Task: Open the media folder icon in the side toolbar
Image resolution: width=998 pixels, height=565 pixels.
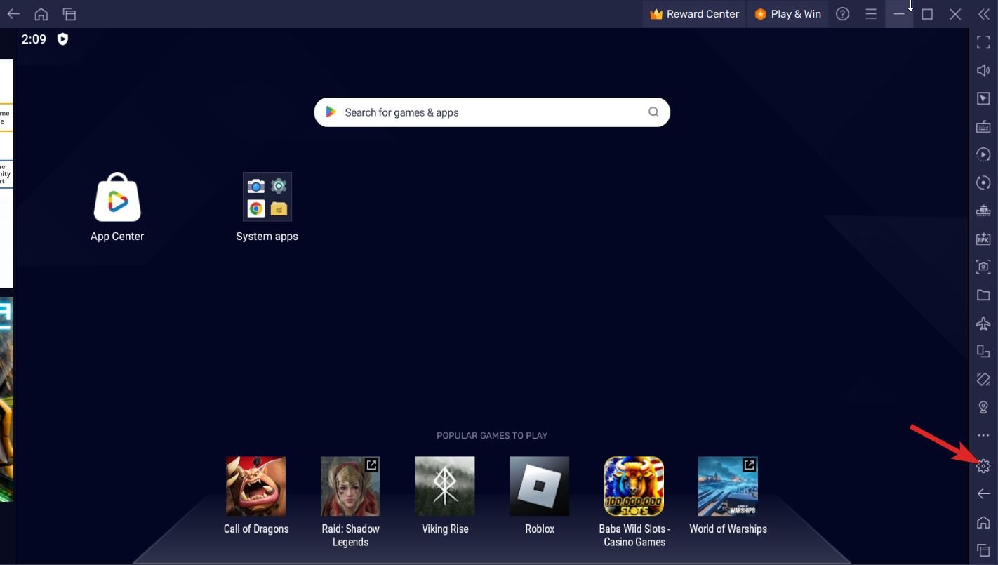Action: point(983,295)
